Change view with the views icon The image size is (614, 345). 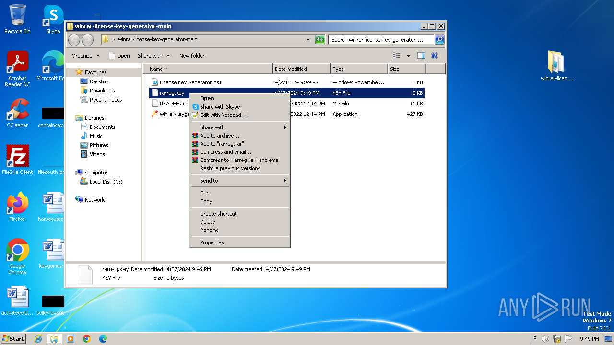click(x=396, y=56)
